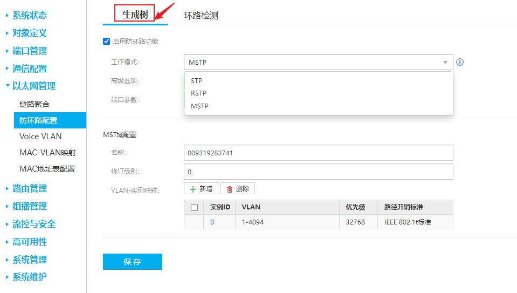Click the MST 名称 input field

(x=318, y=153)
